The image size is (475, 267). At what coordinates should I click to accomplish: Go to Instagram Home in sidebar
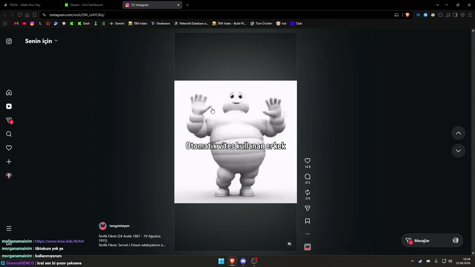tap(9, 92)
